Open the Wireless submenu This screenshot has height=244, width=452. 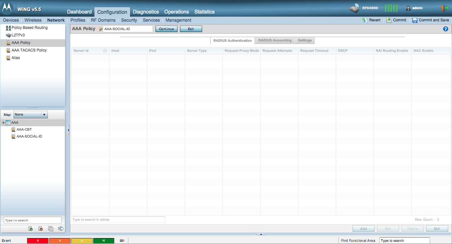tap(33, 20)
